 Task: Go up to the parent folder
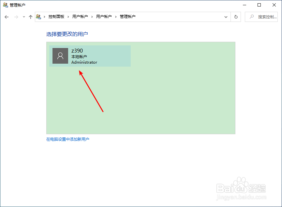pyautogui.click(x=31, y=17)
